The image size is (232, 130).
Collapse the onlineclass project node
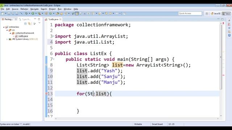tap(4, 27)
